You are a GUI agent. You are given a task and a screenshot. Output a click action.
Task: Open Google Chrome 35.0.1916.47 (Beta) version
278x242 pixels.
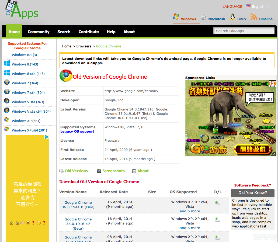point(78,224)
